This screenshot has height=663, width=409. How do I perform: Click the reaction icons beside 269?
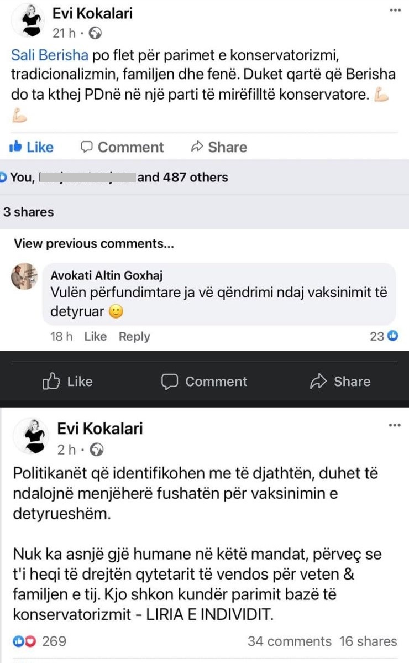pyautogui.click(x=25, y=641)
